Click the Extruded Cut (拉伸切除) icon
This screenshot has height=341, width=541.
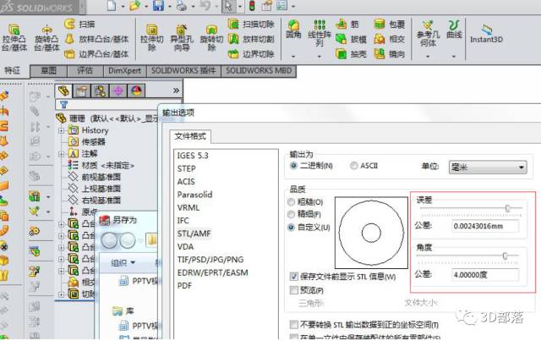click(x=152, y=30)
